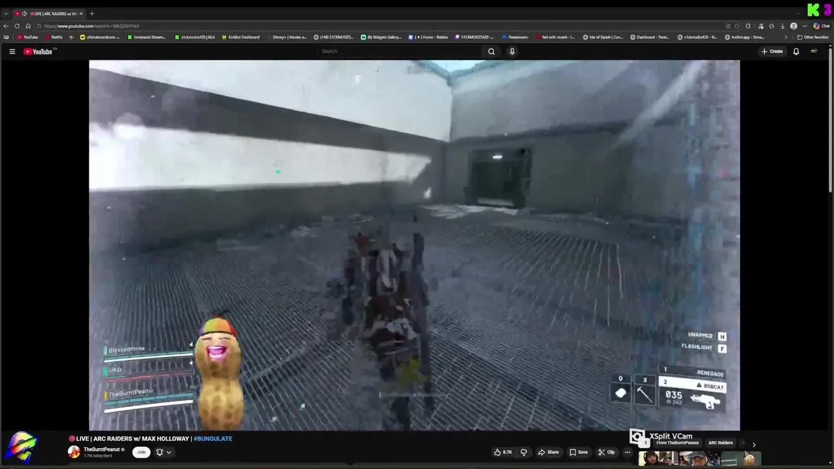Reload the browser page
This screenshot has width=834, height=469.
[17, 26]
